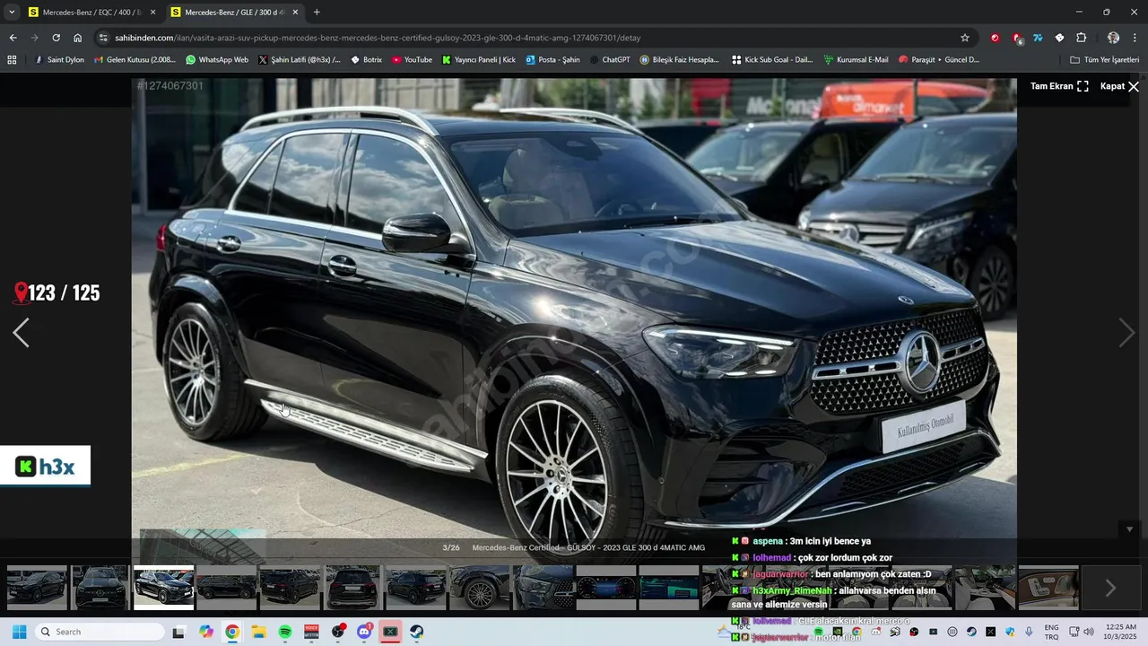This screenshot has height=646, width=1148.
Task: Show the previous photo with left arrow
Action: [x=21, y=333]
